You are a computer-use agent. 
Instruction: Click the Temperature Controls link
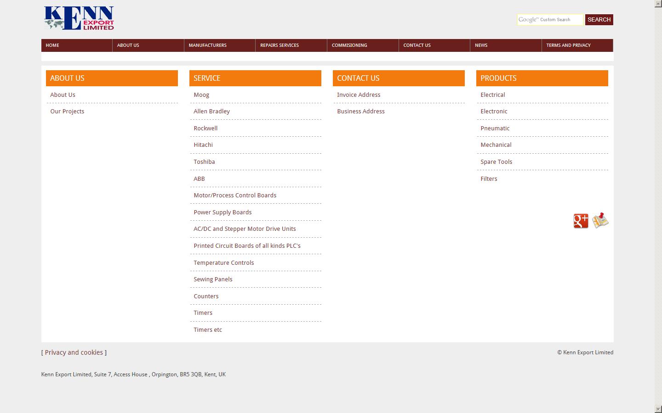pyautogui.click(x=223, y=262)
